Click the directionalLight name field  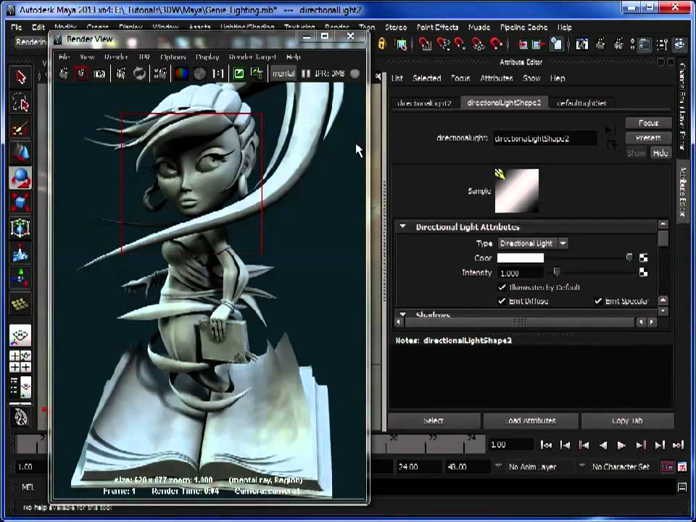[544, 138]
